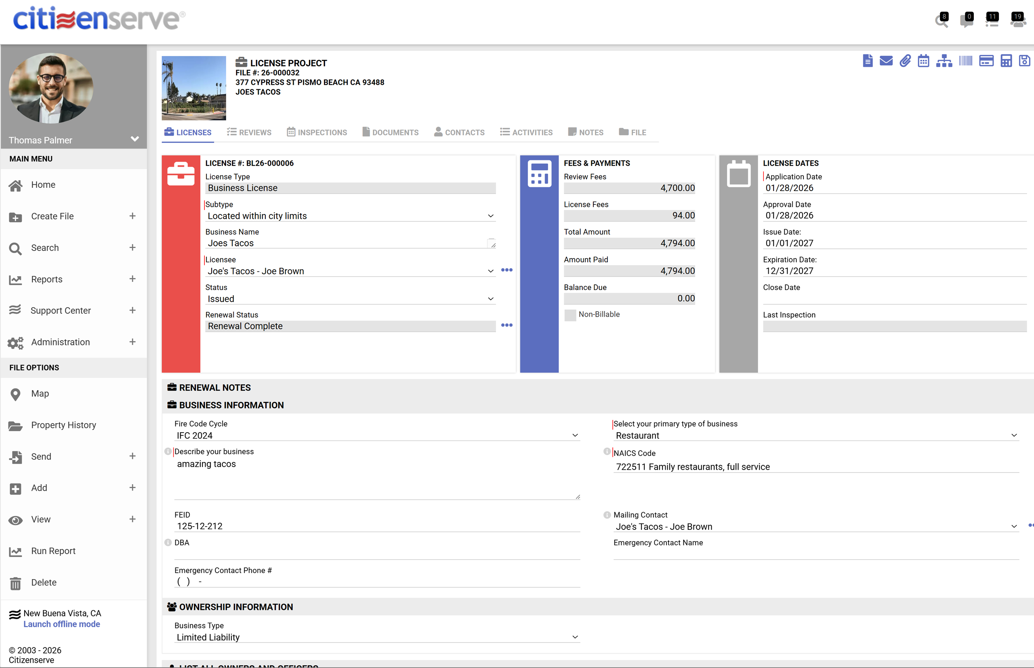Image resolution: width=1034 pixels, height=668 pixels.
Task: Collapse the Thomas Palmer profile section
Action: 135,139
